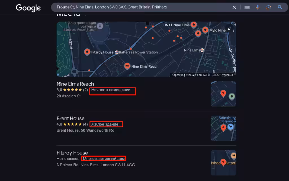
Task: Open Brent House map thumbnail with Sainsbury
Action: click(224, 128)
